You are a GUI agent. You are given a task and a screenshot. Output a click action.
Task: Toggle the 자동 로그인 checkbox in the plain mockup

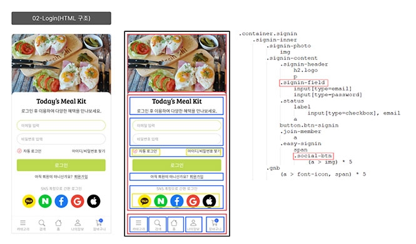tap(19, 151)
